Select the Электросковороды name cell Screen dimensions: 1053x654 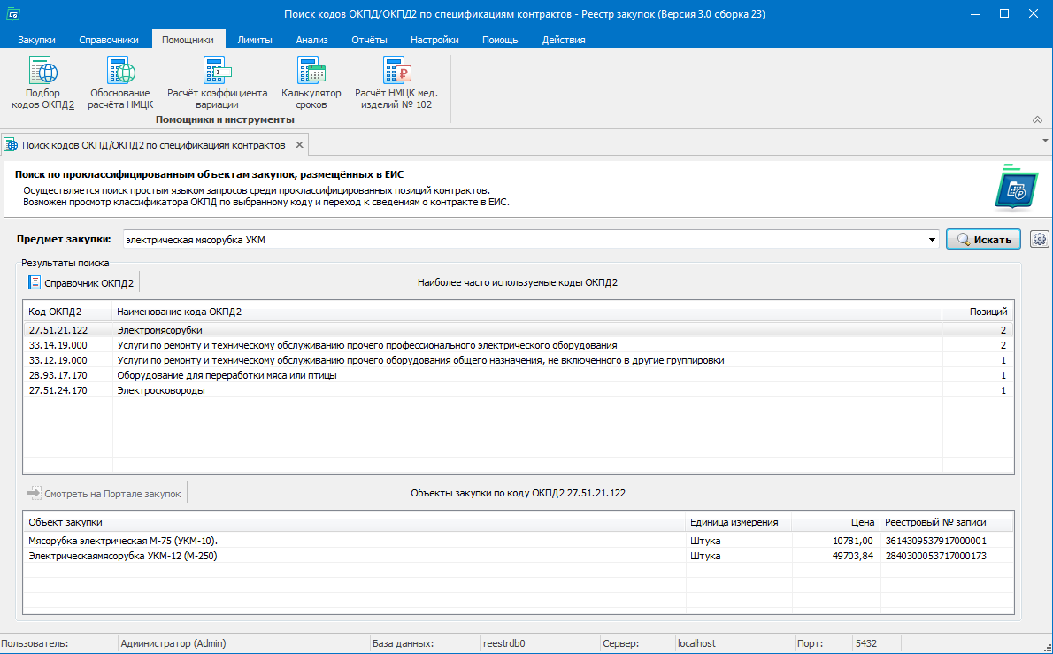pos(161,390)
